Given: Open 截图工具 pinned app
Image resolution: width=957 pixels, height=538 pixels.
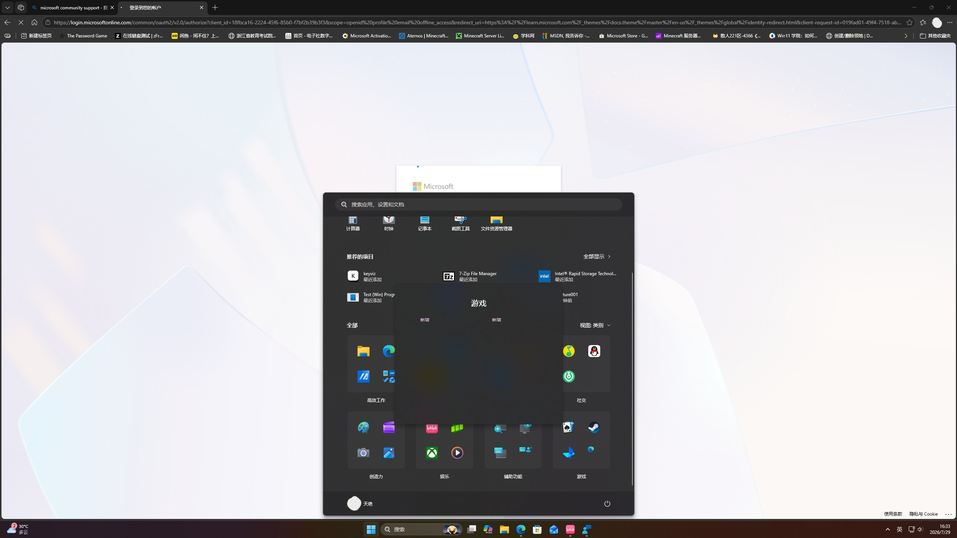Looking at the screenshot, I should coord(460,224).
